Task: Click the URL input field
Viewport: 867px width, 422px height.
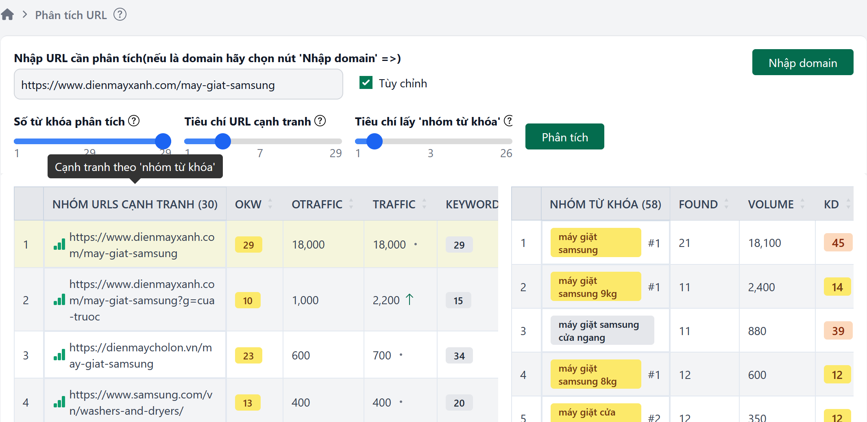Action: 178,84
